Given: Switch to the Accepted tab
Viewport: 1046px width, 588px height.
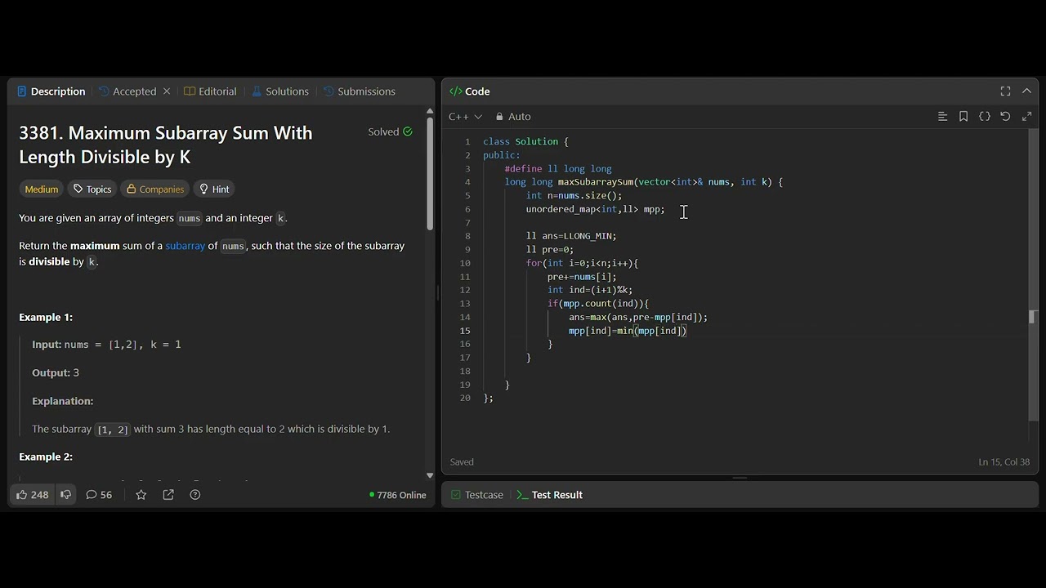Looking at the screenshot, I should point(127,91).
